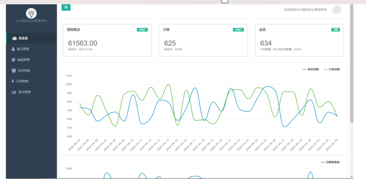The image size is (366, 184).
Task: Click the O2O超市后台管理系统 title under the logo
Action: (31, 21)
